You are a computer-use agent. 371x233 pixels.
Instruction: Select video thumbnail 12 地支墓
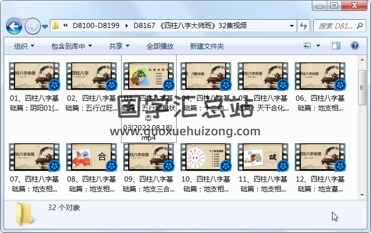(320, 157)
